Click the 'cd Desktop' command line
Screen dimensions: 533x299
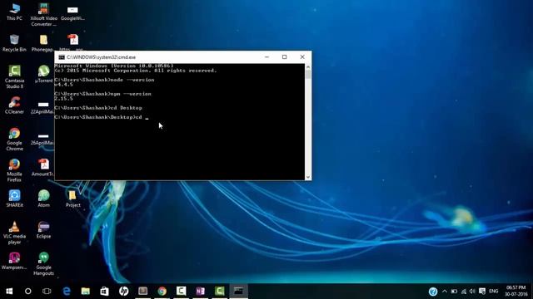(x=98, y=108)
